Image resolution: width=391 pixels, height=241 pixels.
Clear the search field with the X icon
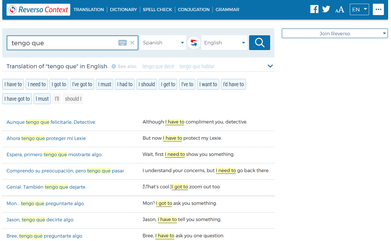pyautogui.click(x=132, y=42)
